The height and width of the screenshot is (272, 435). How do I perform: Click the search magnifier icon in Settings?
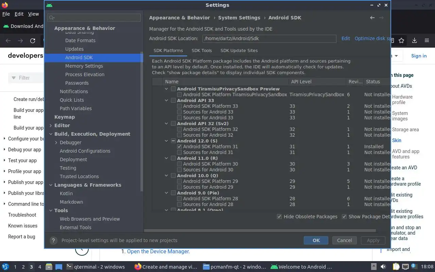pyautogui.click(x=52, y=18)
